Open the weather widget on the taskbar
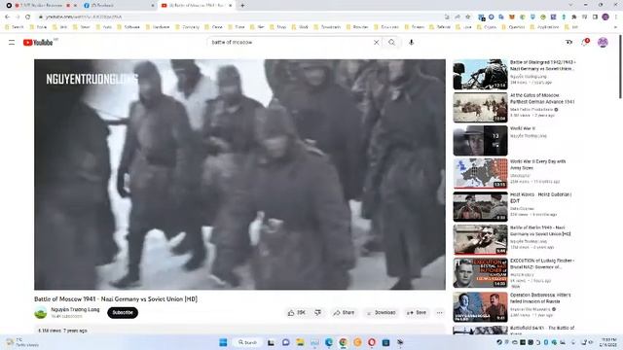 point(21,342)
